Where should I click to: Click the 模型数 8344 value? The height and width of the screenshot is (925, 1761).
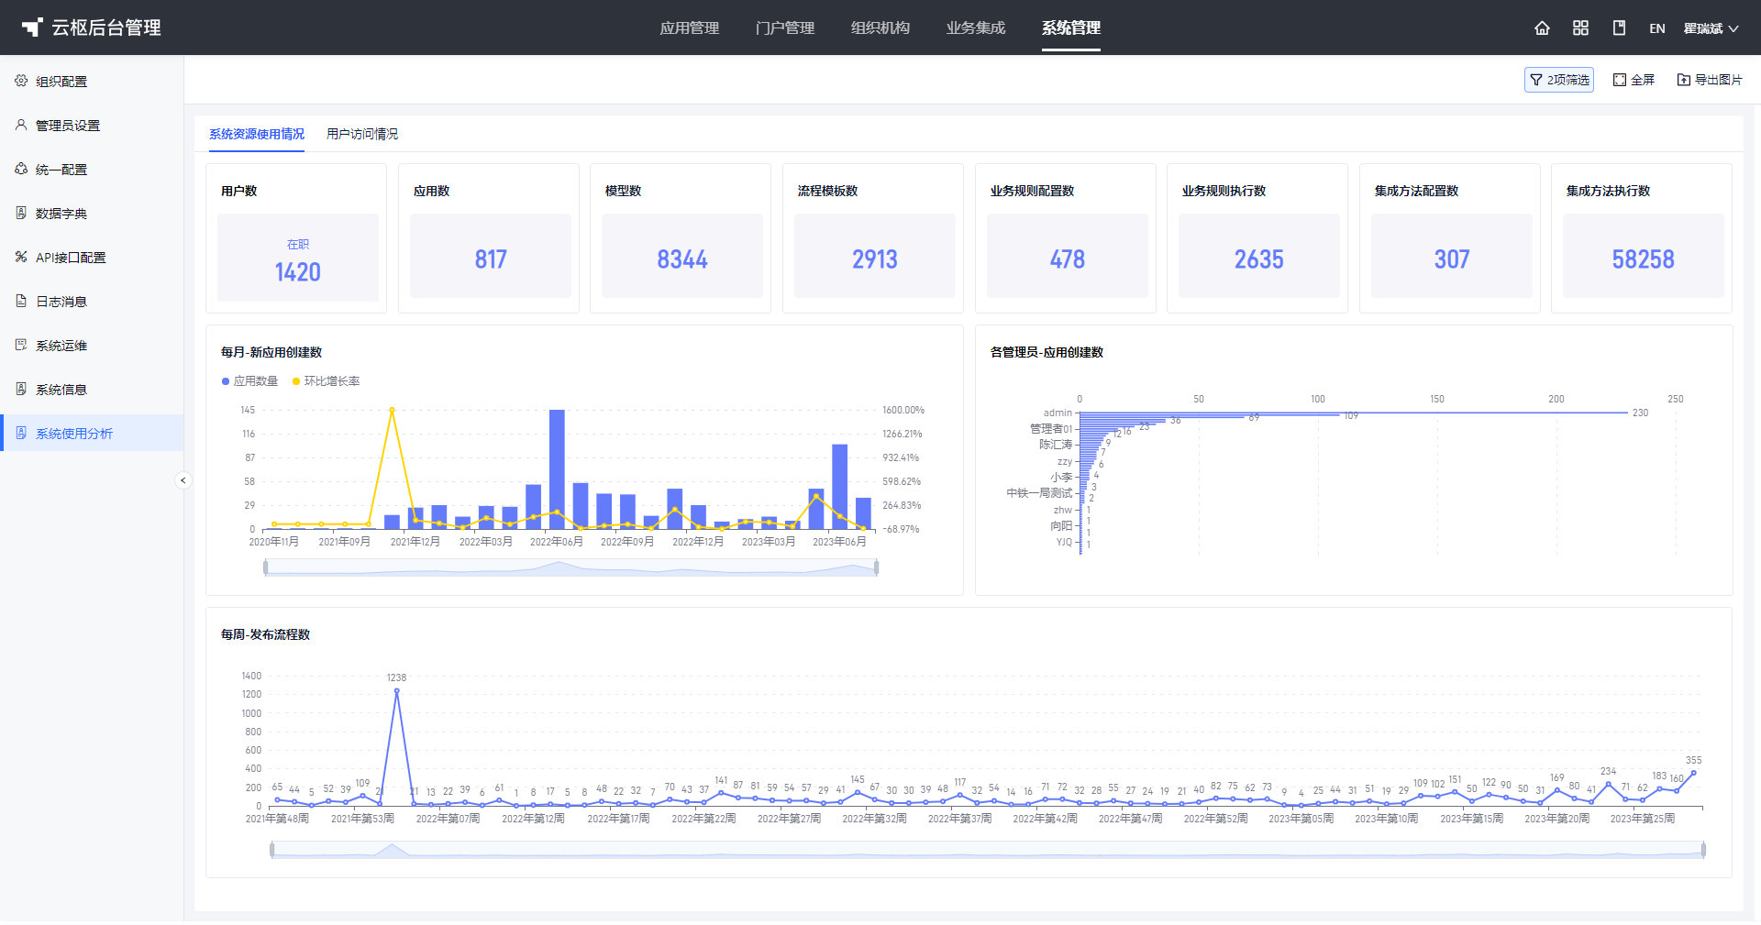(x=682, y=259)
